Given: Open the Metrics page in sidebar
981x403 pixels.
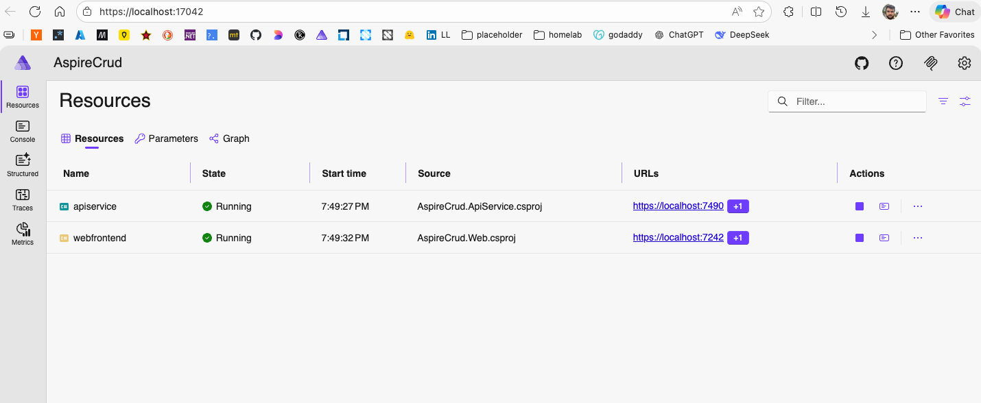Looking at the screenshot, I should 23,234.
